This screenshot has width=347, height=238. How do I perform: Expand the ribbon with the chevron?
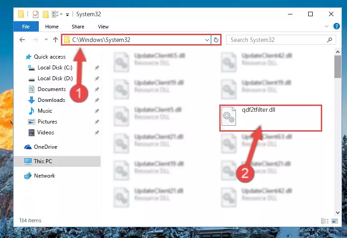(327, 26)
